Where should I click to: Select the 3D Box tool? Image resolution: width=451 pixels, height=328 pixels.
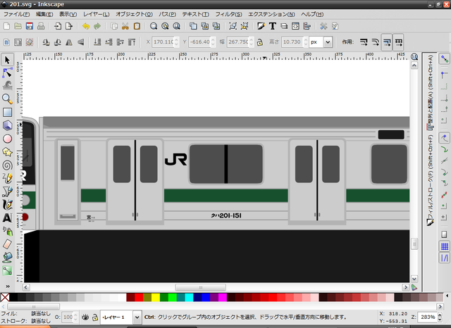coord(7,125)
